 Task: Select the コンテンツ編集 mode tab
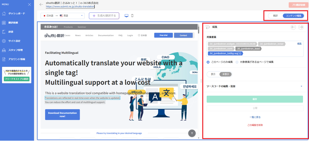[293, 16]
